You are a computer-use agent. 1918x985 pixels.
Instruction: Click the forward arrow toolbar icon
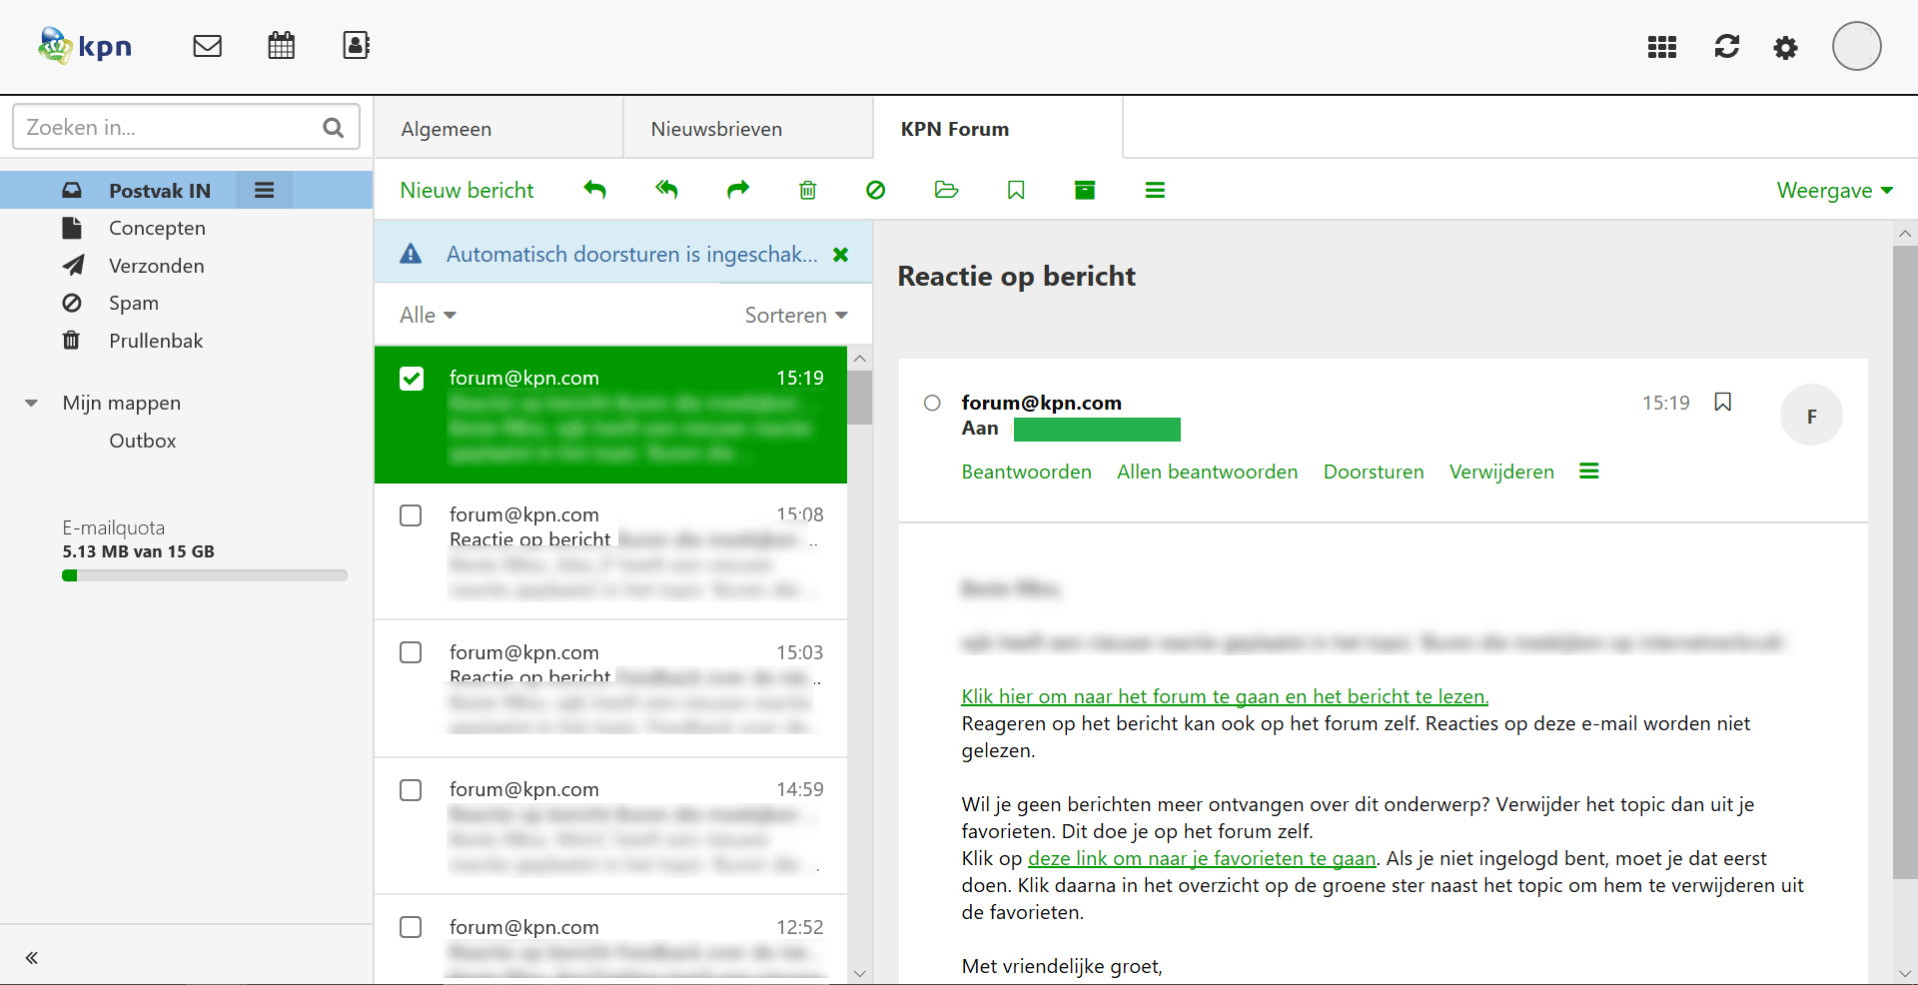(x=738, y=190)
